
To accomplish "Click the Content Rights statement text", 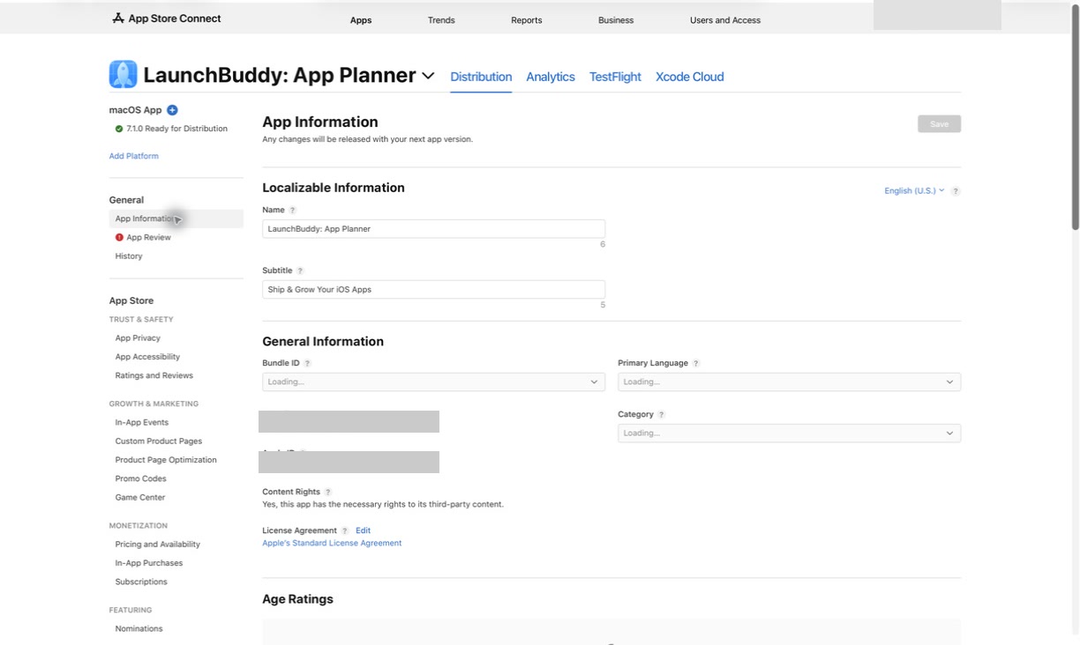I will [383, 505].
